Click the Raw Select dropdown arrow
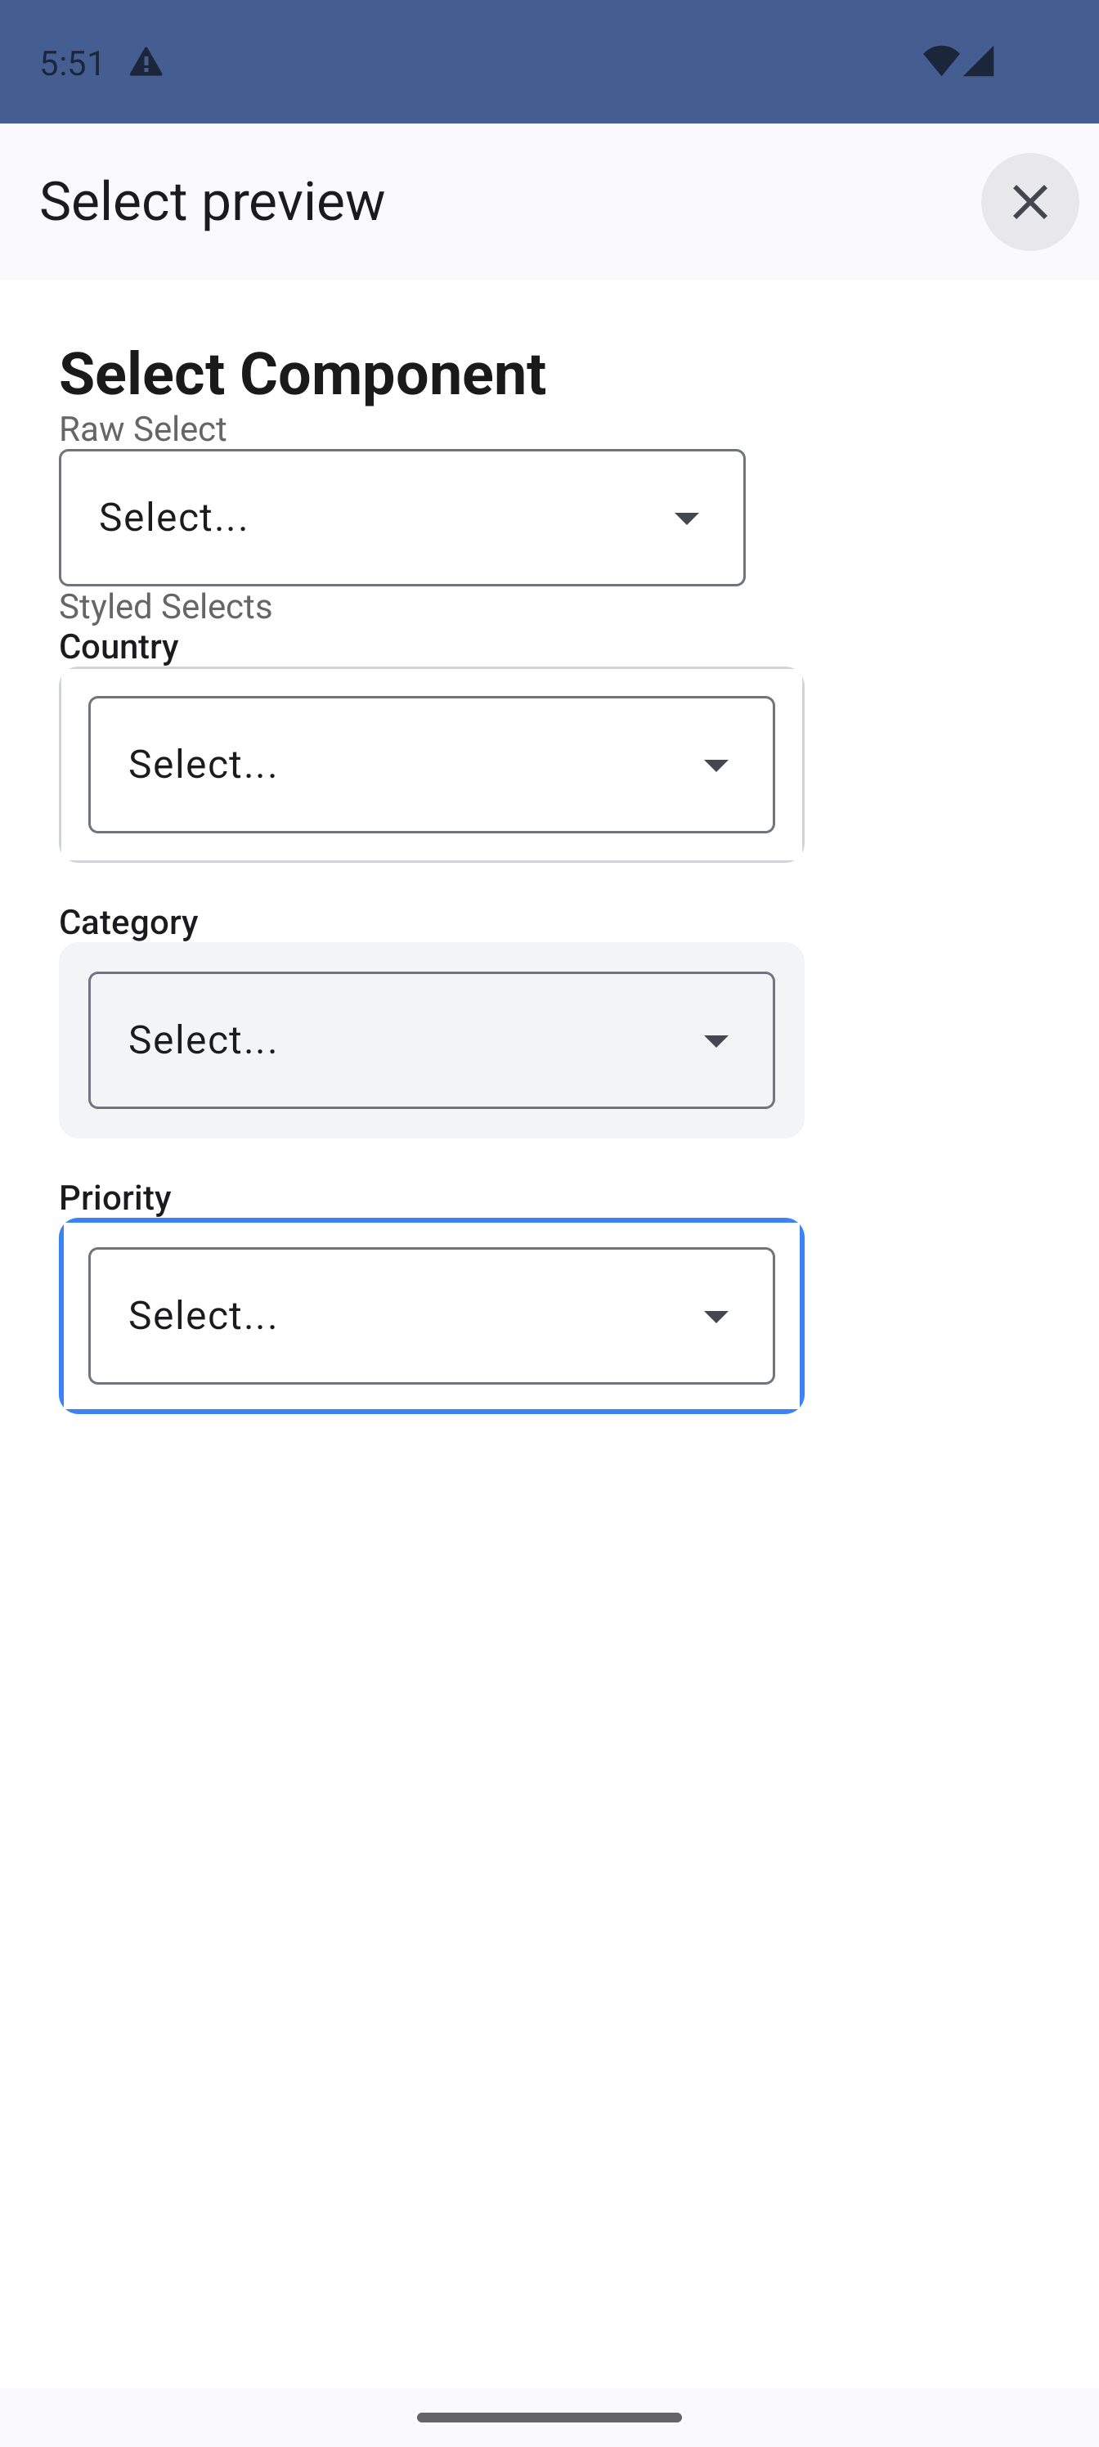Viewport: 1099px width, 2447px height. click(686, 518)
